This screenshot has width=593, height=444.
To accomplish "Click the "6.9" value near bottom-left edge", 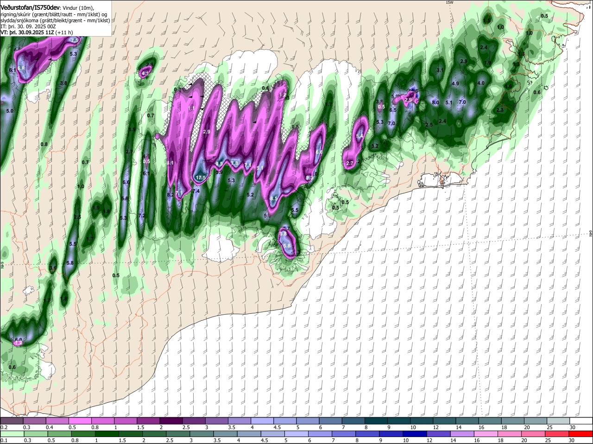I will pos(19,340).
